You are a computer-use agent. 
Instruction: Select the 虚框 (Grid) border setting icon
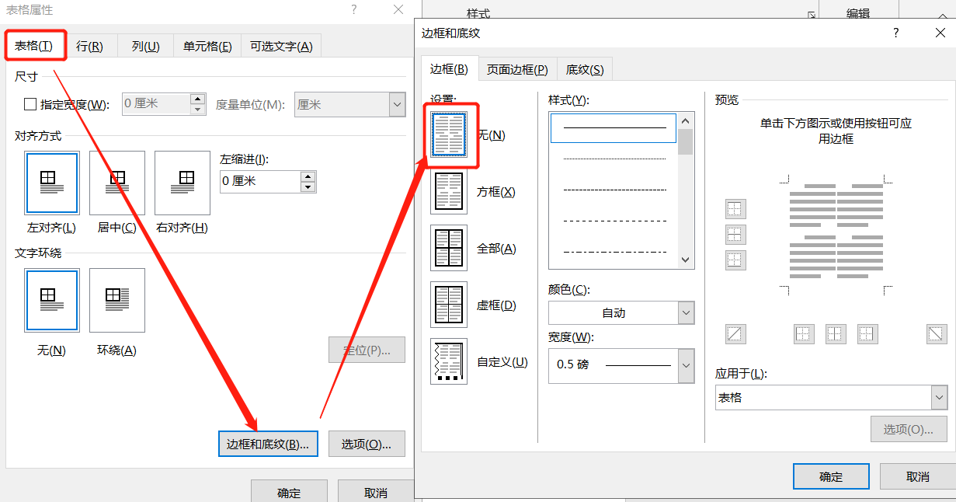(x=449, y=305)
